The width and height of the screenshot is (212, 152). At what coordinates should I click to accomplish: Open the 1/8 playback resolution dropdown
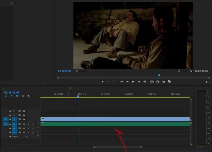pos(182,71)
